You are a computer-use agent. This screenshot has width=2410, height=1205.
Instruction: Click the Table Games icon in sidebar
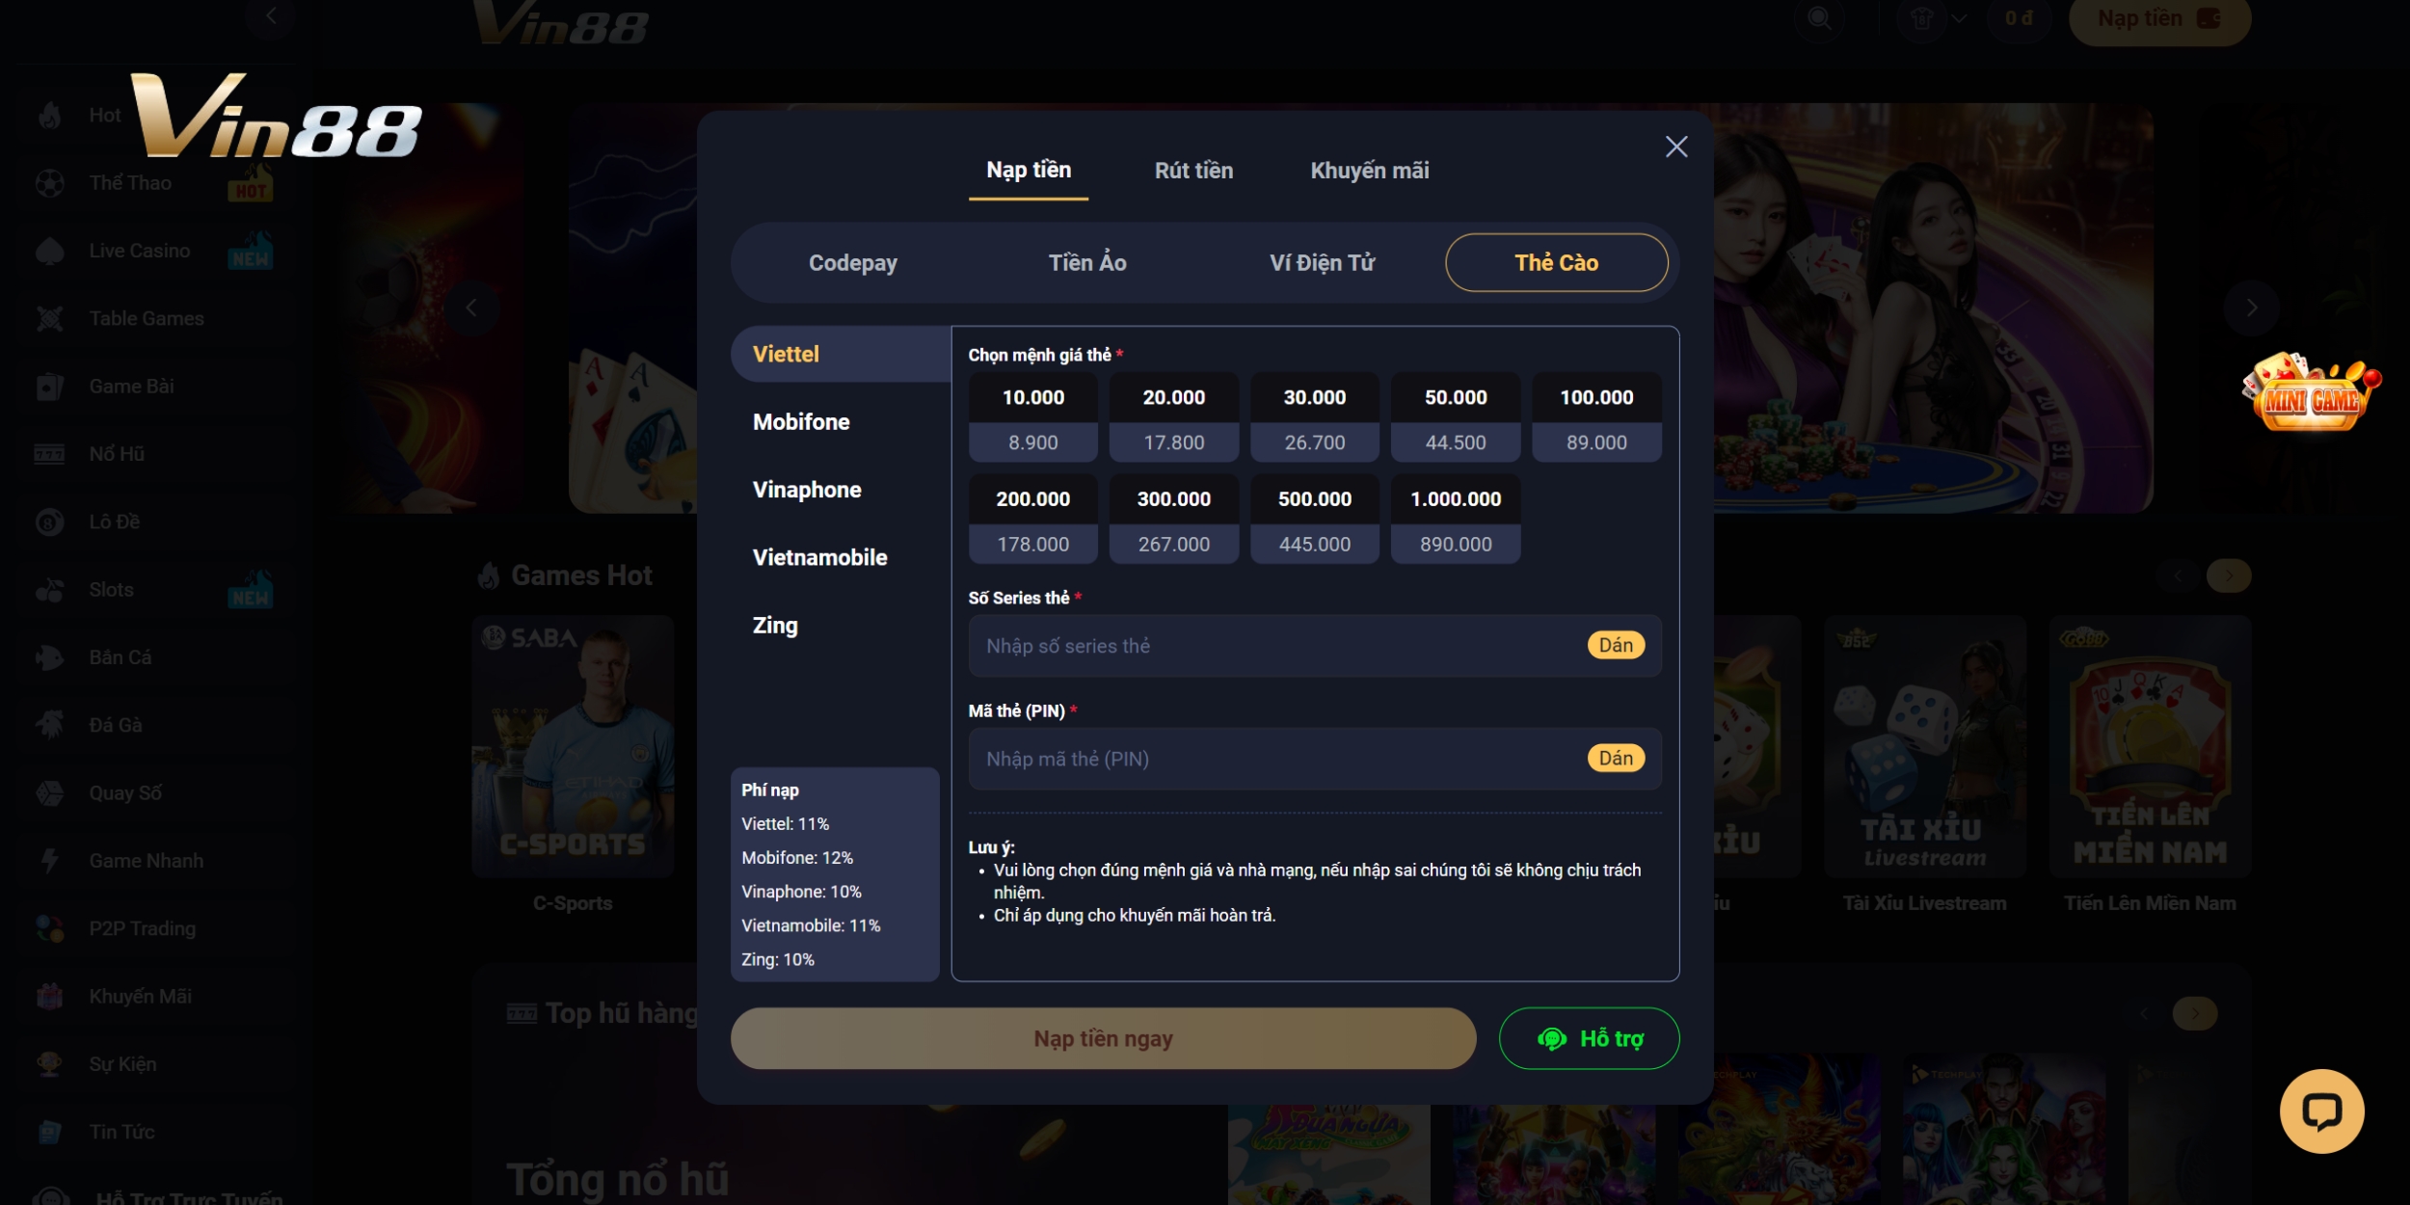pyautogui.click(x=50, y=319)
